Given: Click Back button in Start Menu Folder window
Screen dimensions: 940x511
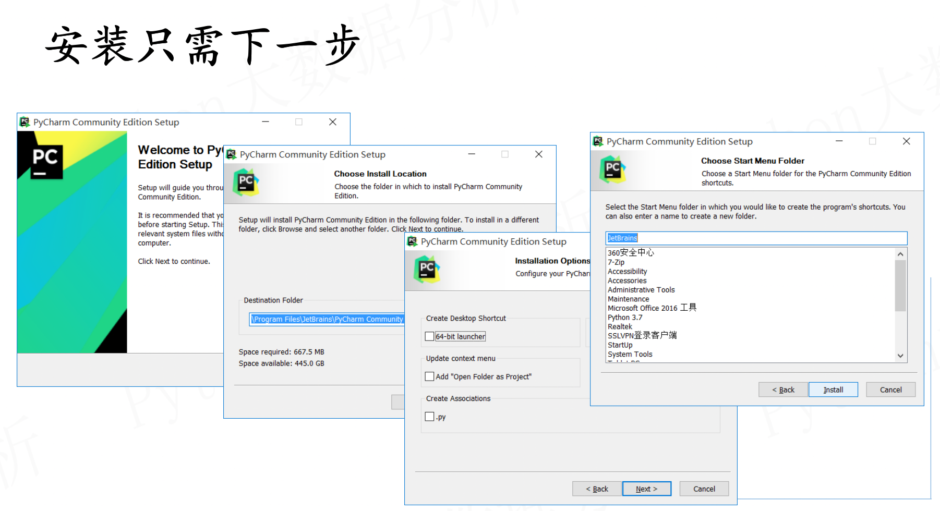Looking at the screenshot, I should [x=783, y=390].
